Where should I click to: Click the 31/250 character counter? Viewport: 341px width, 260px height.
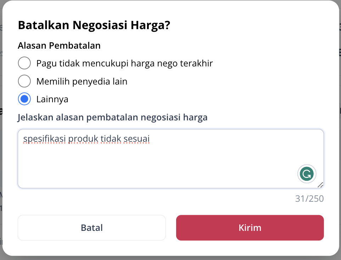[x=309, y=199]
